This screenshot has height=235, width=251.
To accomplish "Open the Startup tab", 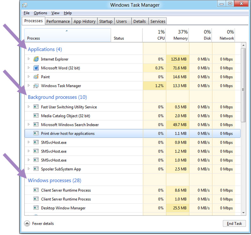I will pyautogui.click(x=106, y=21).
